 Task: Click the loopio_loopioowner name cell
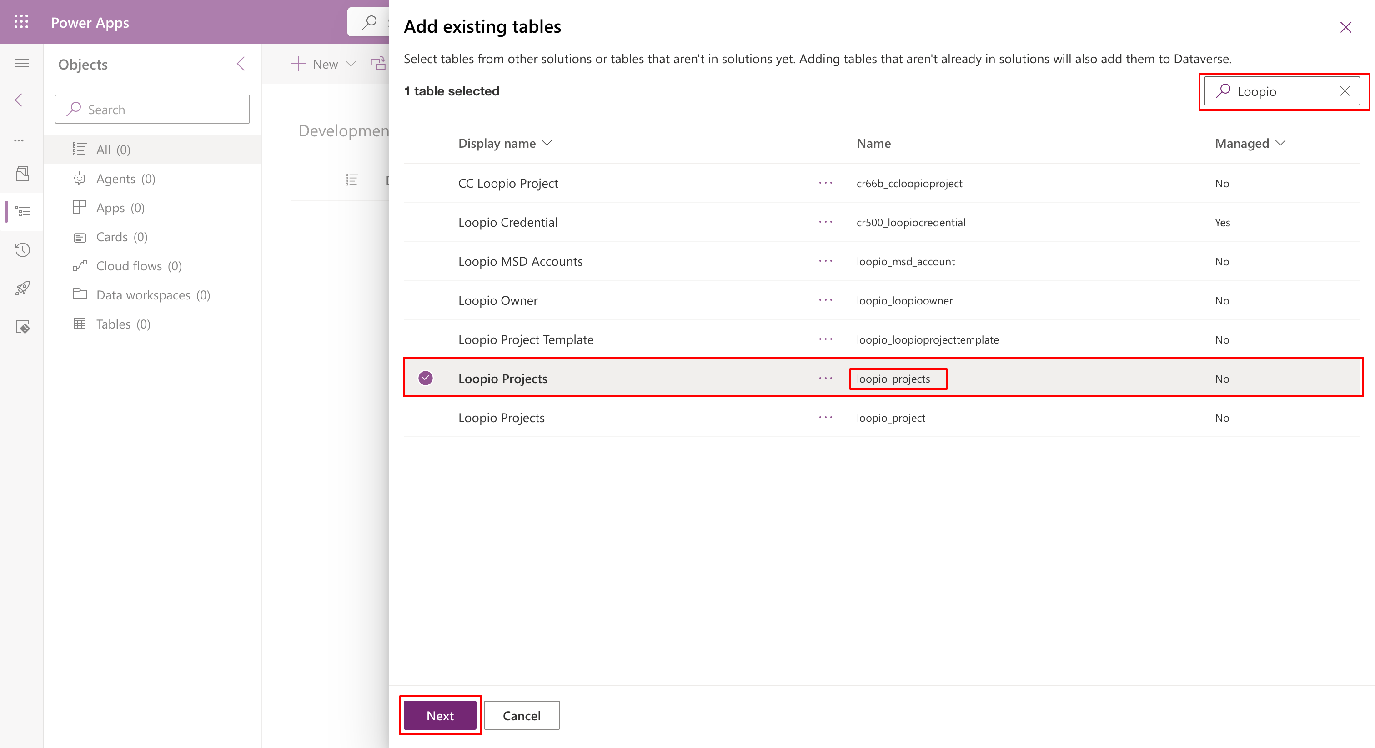[904, 301]
